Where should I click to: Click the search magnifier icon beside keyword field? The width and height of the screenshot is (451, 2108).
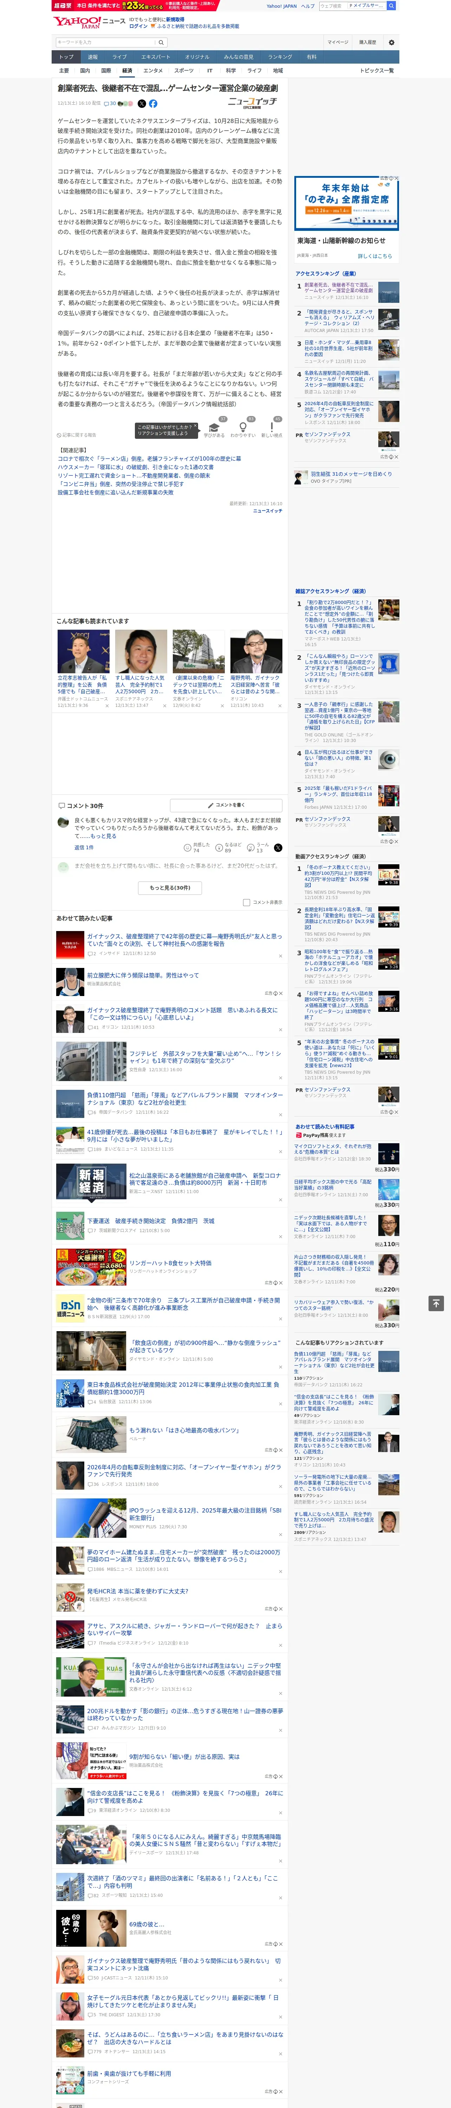(x=161, y=43)
